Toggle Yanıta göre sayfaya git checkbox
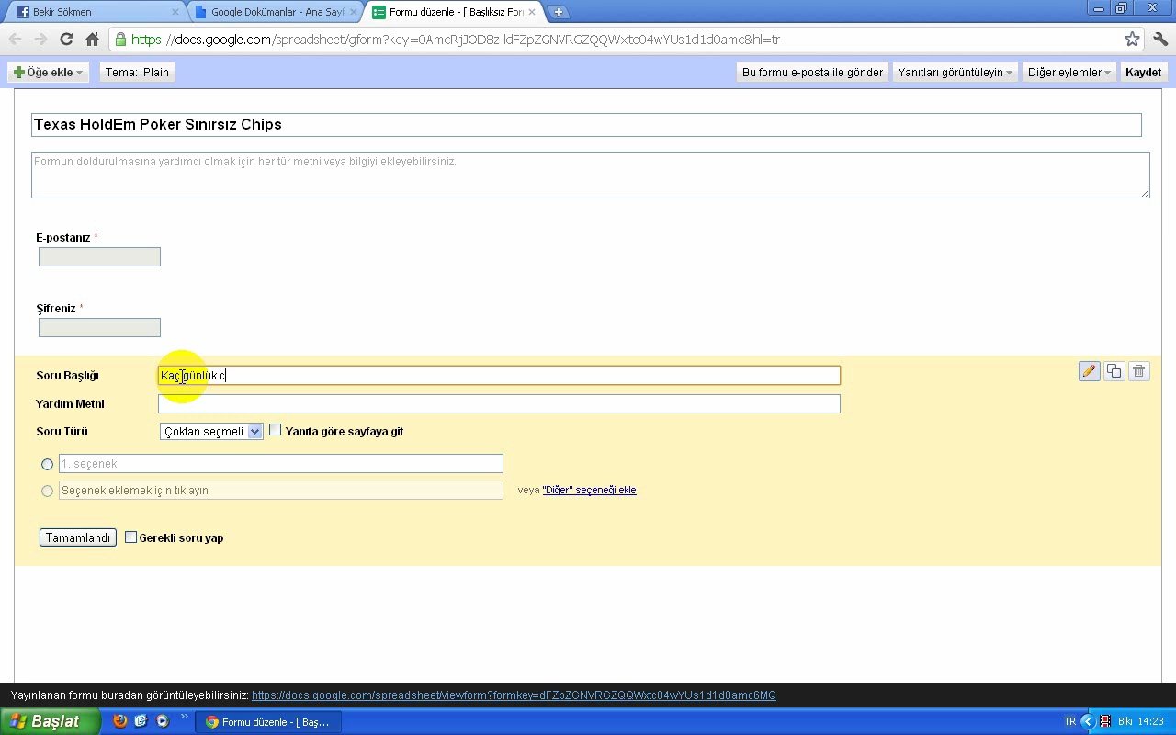1176x735 pixels. [x=275, y=430]
